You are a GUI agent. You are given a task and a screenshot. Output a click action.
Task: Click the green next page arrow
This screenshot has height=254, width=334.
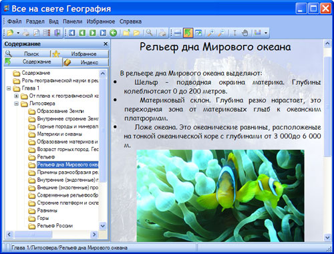click(93, 33)
